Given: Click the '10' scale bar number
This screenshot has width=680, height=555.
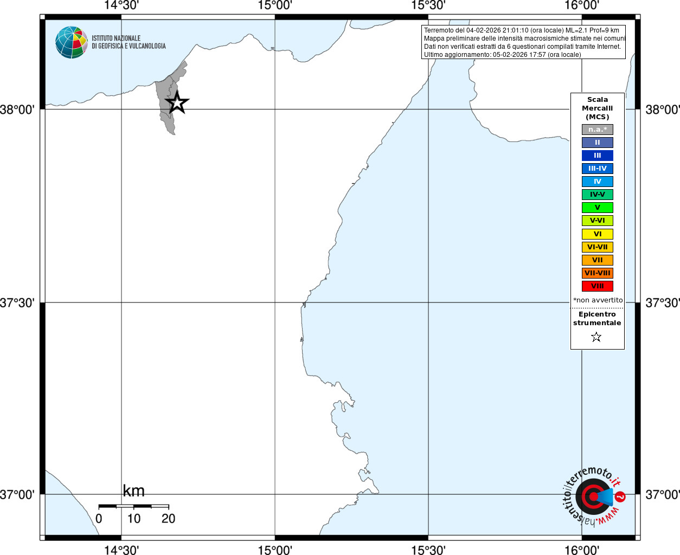Looking at the screenshot, I should click(x=134, y=519).
